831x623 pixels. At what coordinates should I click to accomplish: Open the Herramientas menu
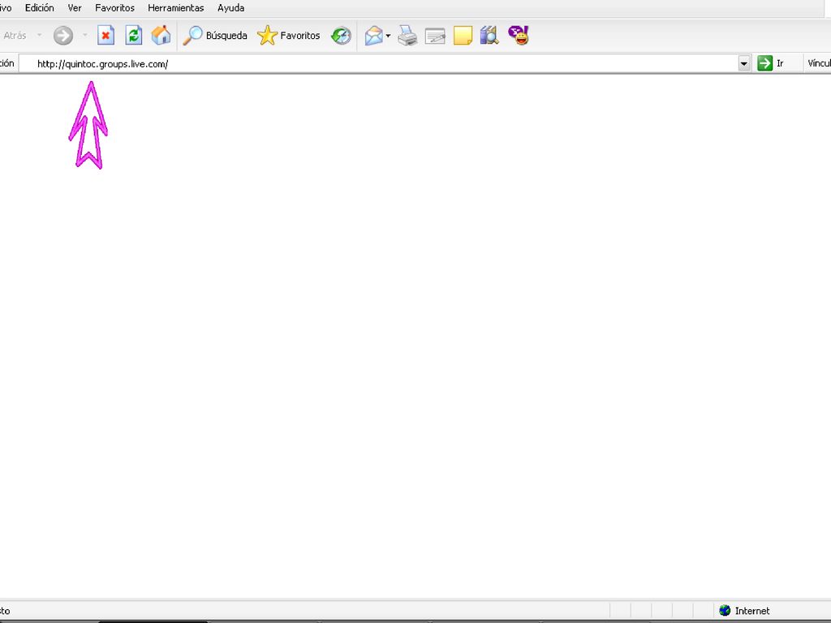(x=176, y=8)
